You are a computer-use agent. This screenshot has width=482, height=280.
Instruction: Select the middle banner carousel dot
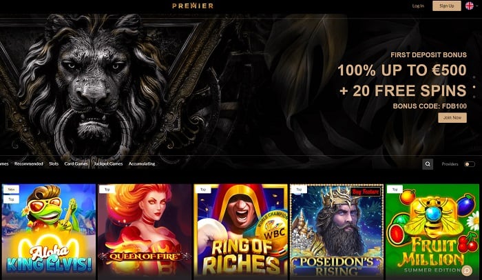[474, 87]
